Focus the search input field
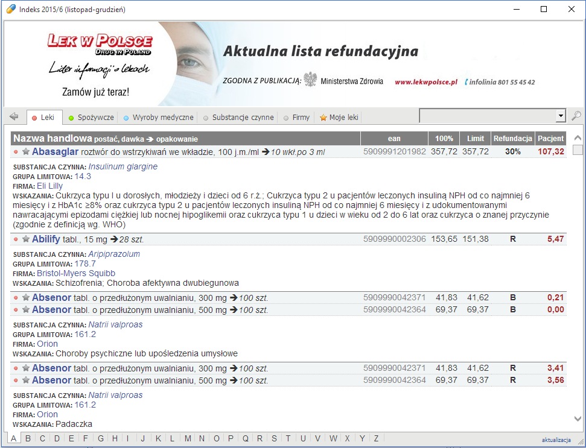This screenshot has height=448, width=586. 488,116
